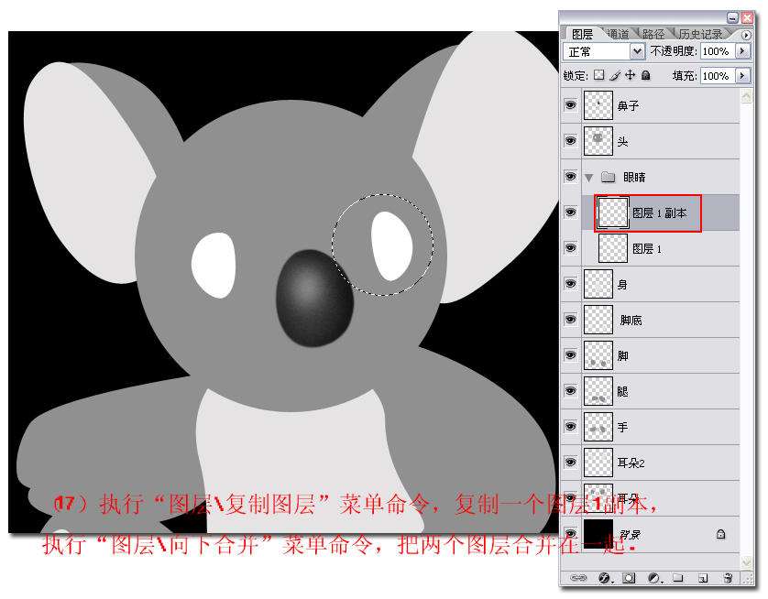Screen dimensions: 768x599
Task: Add a layer mask with mask icon
Action: [x=629, y=578]
